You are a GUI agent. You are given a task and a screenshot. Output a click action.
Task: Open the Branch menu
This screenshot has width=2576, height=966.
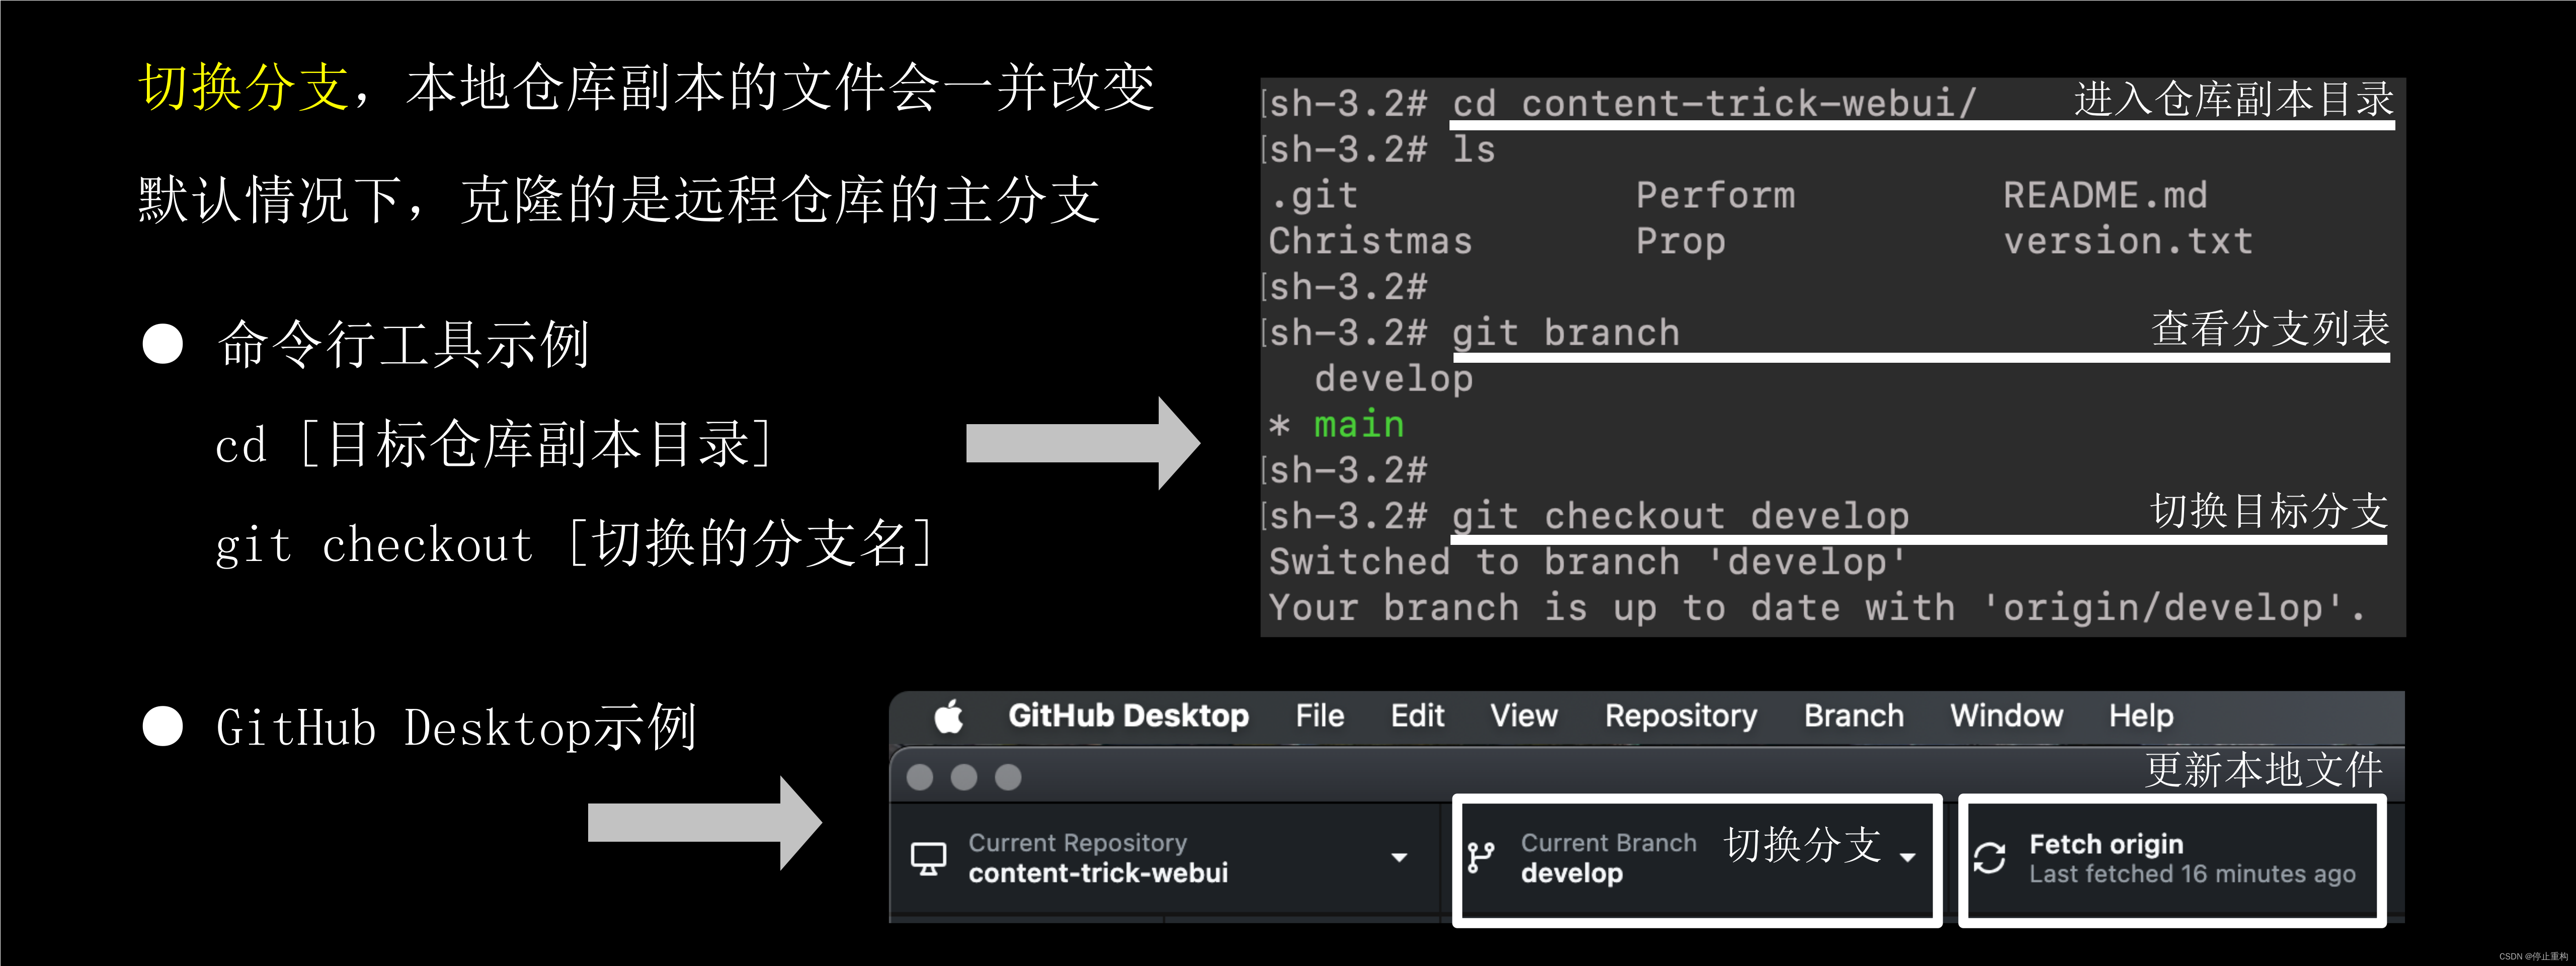1854,716
